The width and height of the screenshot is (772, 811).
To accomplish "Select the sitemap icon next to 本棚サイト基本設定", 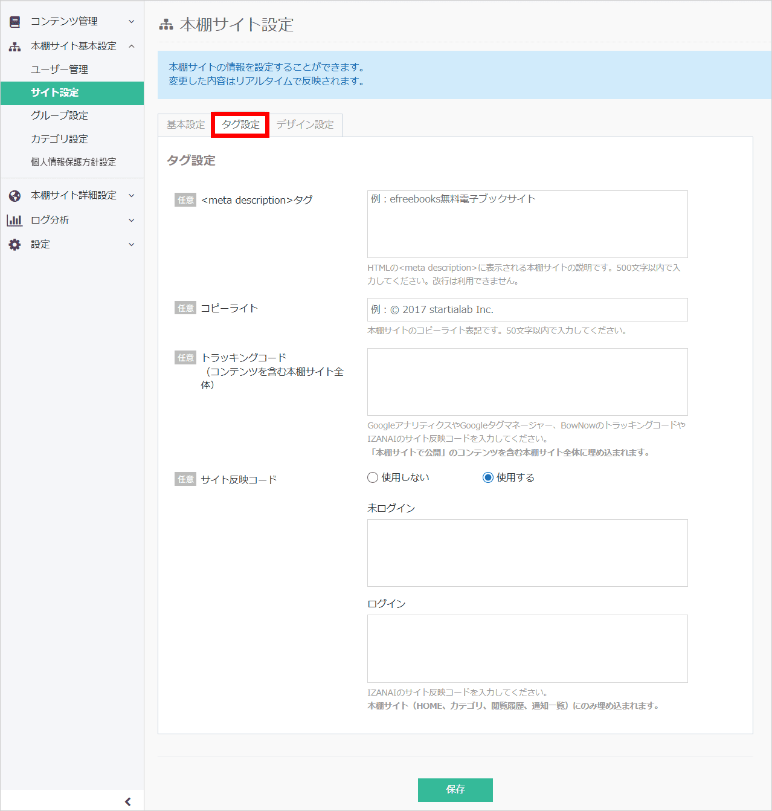I will coord(14,46).
